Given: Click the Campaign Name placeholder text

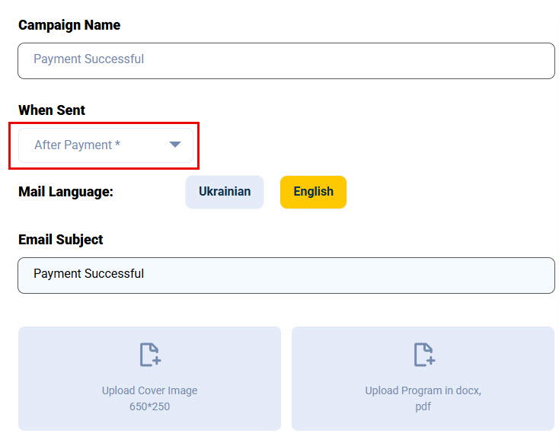Looking at the screenshot, I should pyautogui.click(x=88, y=59).
